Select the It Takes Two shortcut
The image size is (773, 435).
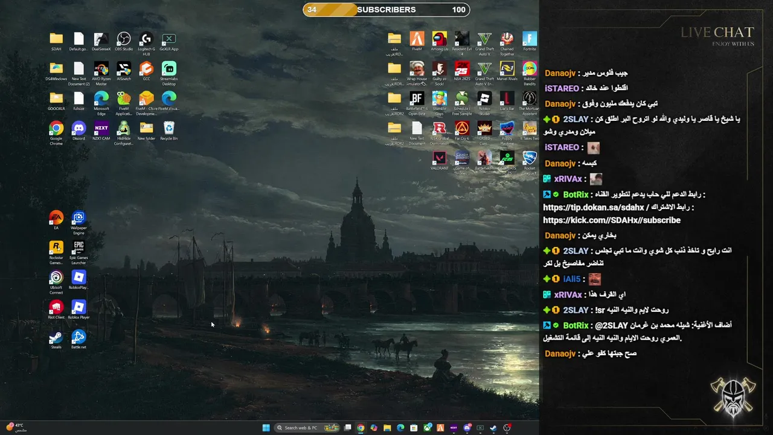(530, 130)
